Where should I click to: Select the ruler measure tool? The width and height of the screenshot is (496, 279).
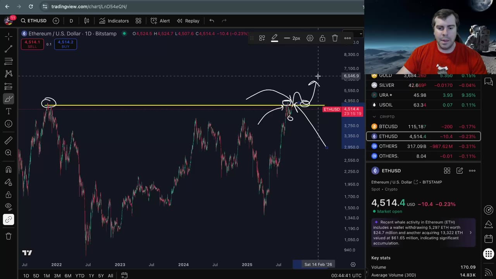tap(8, 140)
